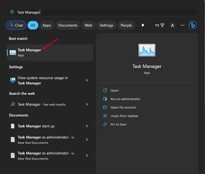Switch to the Documents filter tab

68,25
